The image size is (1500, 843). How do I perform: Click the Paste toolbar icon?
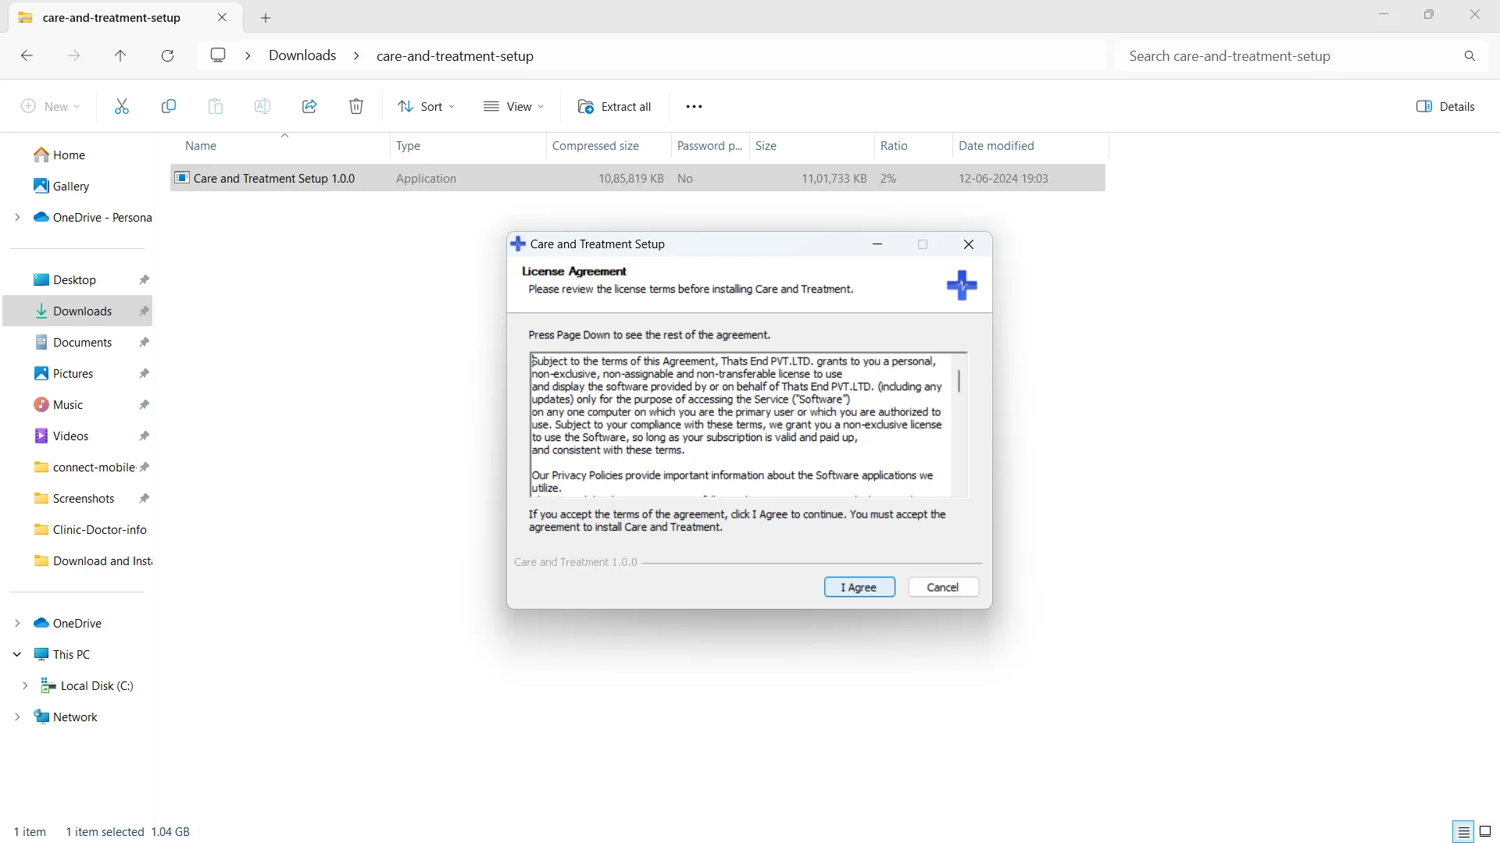pyautogui.click(x=216, y=106)
